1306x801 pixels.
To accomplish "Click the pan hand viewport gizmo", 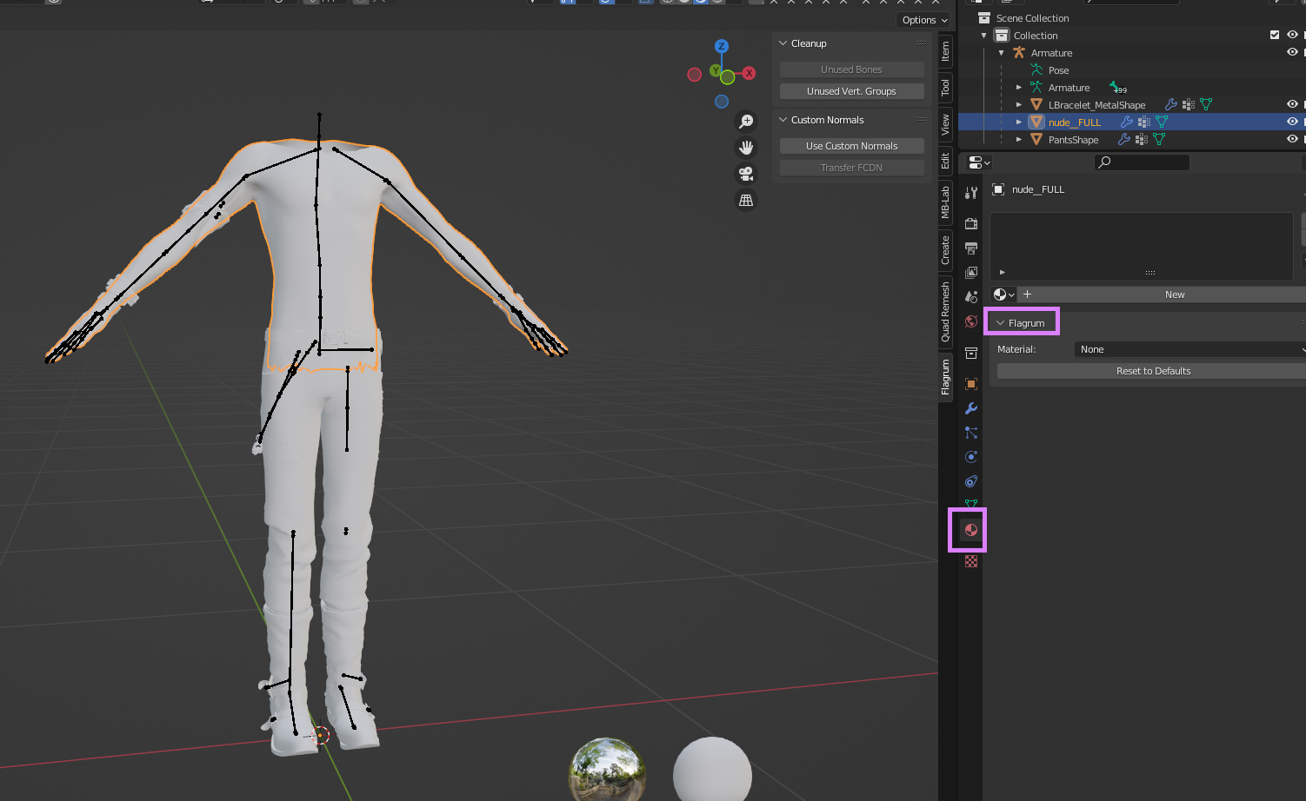I will tap(746, 148).
